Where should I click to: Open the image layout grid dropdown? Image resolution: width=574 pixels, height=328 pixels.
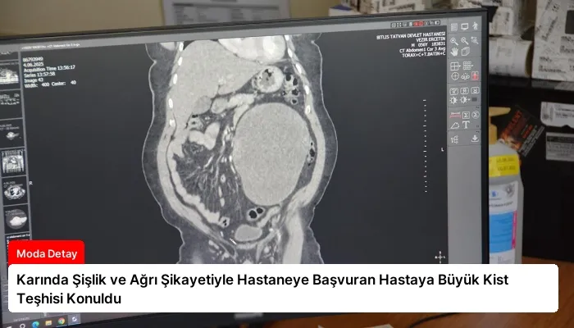pyautogui.click(x=455, y=66)
